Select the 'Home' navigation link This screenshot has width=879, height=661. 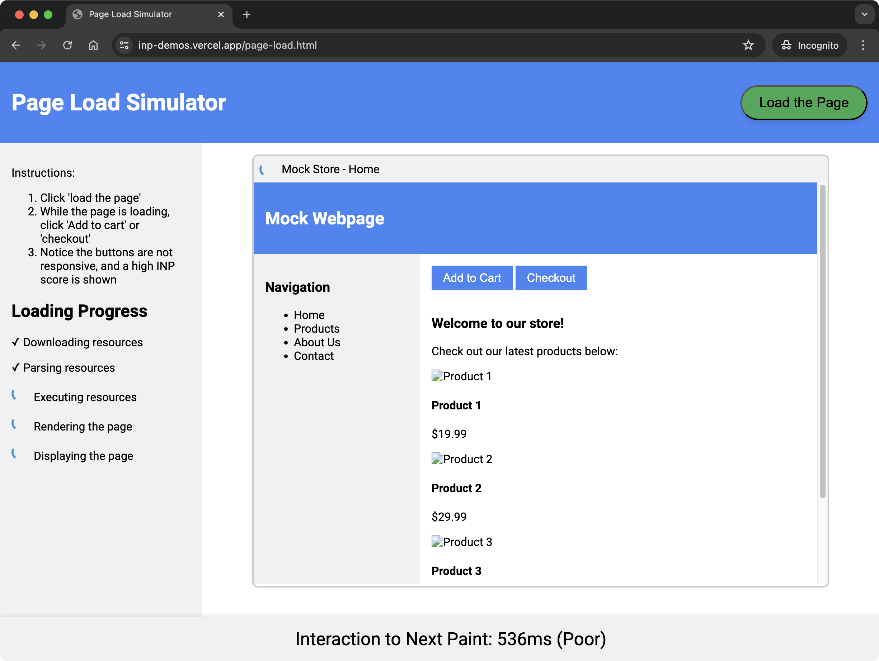click(x=309, y=314)
